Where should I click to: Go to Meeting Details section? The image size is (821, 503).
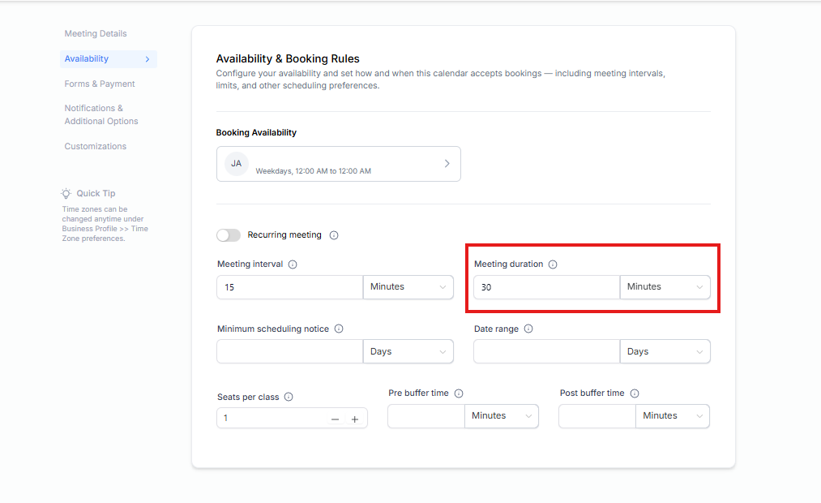click(x=96, y=34)
